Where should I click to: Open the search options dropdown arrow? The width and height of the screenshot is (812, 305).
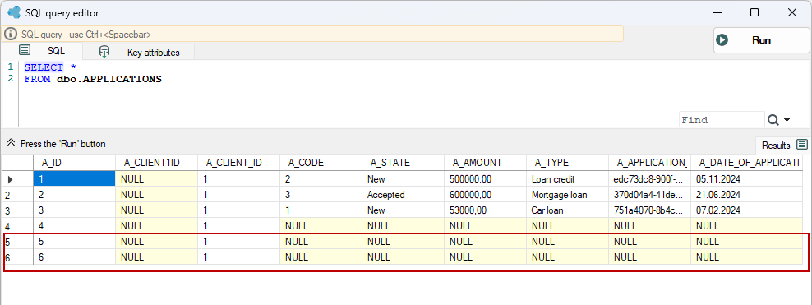point(787,120)
